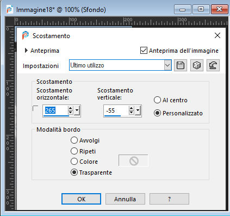This screenshot has width=230, height=216.
Task: Close the Scostamento dialog
Action: [217, 35]
